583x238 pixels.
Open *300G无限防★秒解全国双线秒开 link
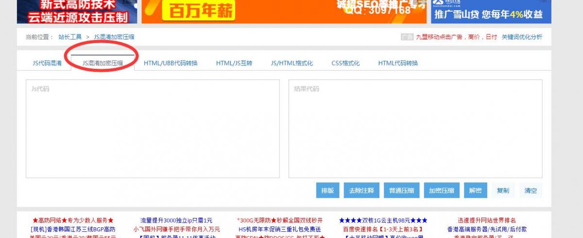click(280, 221)
